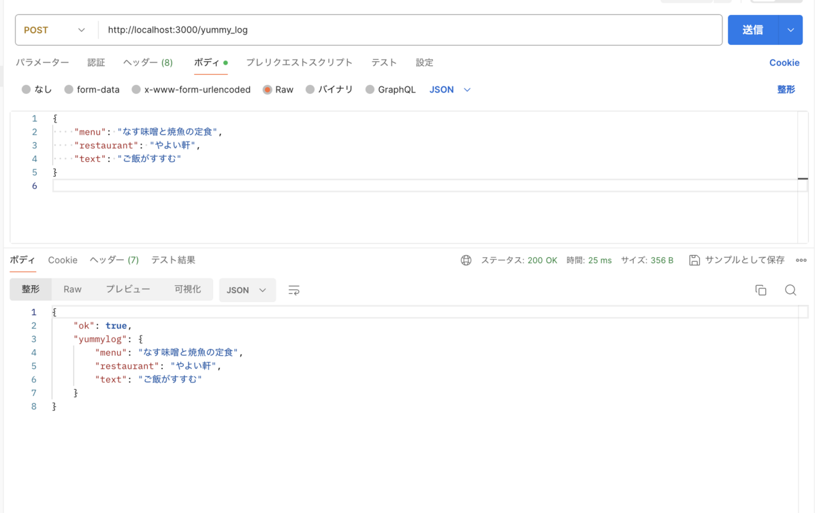Click empty line 6 in request editor
Viewport: 817px width, 513px height.
425,186
